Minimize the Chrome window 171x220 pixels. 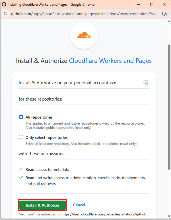pyautogui.click(x=139, y=5)
